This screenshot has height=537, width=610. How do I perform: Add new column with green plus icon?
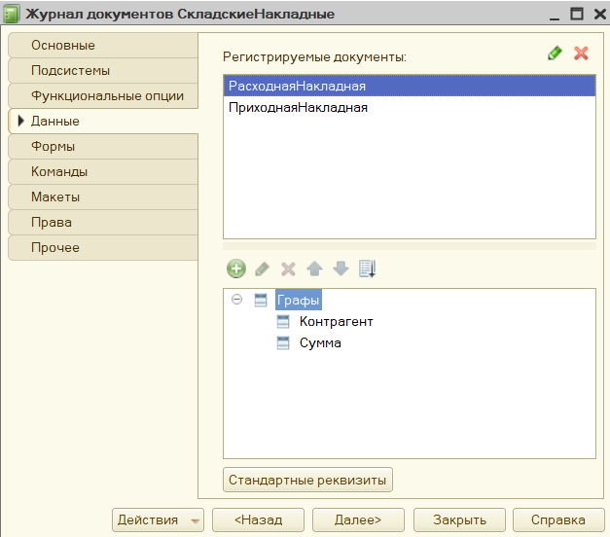click(x=236, y=268)
